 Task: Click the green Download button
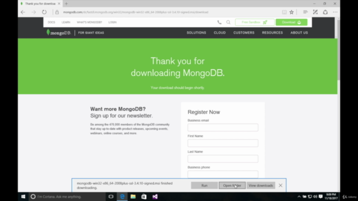pyautogui.click(x=291, y=22)
